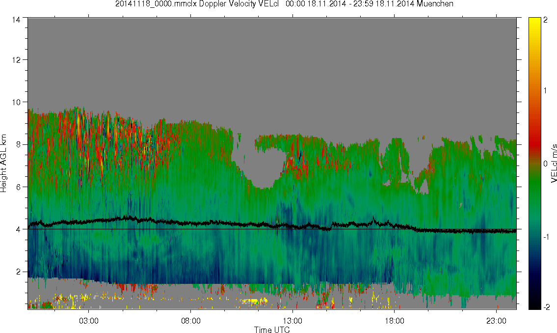Click the 18:00 time tick label
Image resolution: width=557 pixels, height=333 pixels.
pos(394,321)
